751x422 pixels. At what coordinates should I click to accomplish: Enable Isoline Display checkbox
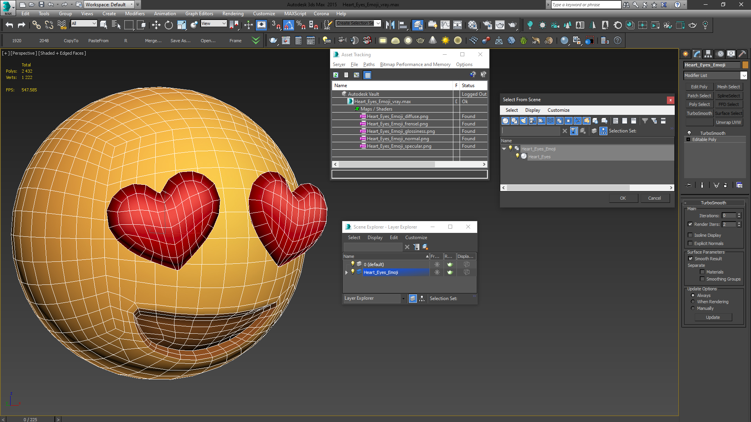[x=690, y=235]
